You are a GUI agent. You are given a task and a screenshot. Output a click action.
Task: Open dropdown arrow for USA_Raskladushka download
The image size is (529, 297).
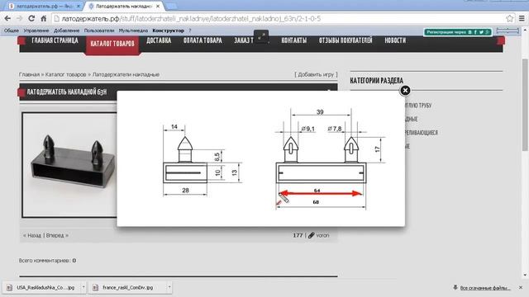83,288
